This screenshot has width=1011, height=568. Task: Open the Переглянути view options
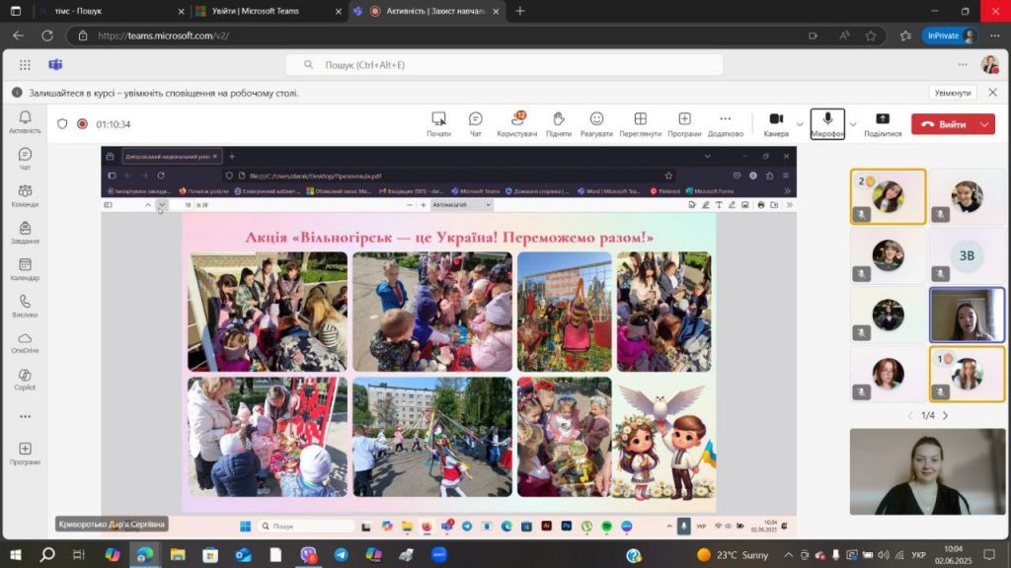tap(640, 123)
